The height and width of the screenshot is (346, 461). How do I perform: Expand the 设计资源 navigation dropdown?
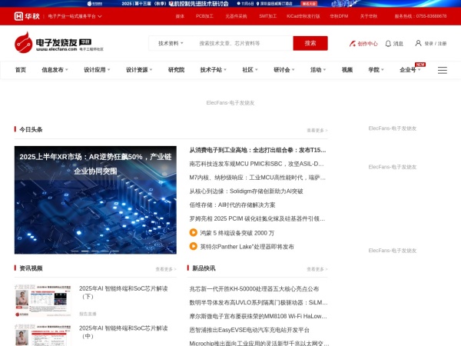click(x=139, y=70)
